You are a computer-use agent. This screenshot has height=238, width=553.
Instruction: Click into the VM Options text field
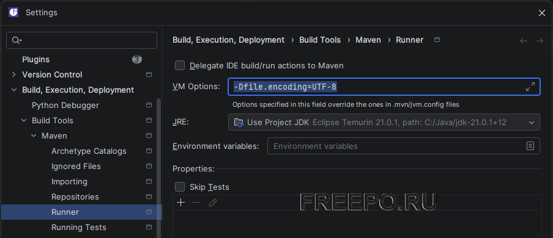(384, 87)
